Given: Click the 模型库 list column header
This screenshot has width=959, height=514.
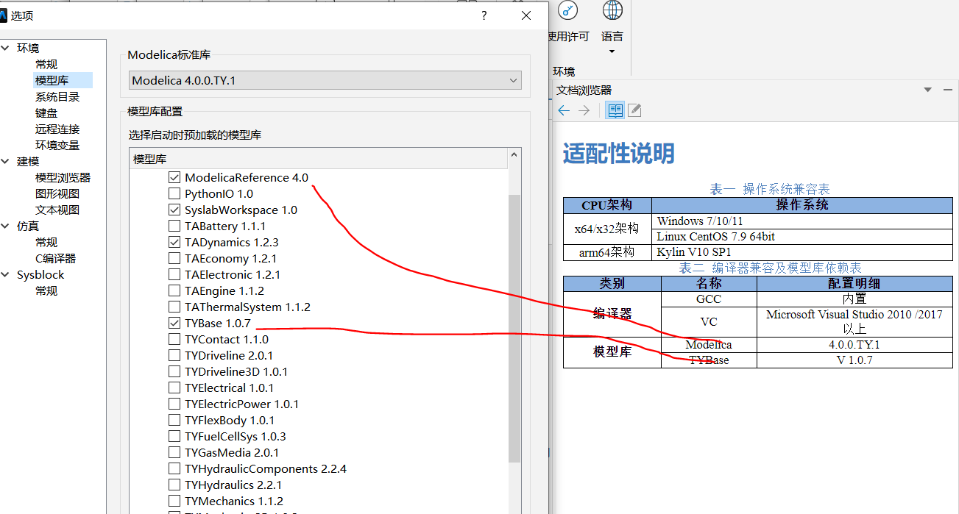Looking at the screenshot, I should pos(319,159).
